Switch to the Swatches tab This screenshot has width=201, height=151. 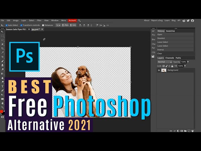point(170,31)
